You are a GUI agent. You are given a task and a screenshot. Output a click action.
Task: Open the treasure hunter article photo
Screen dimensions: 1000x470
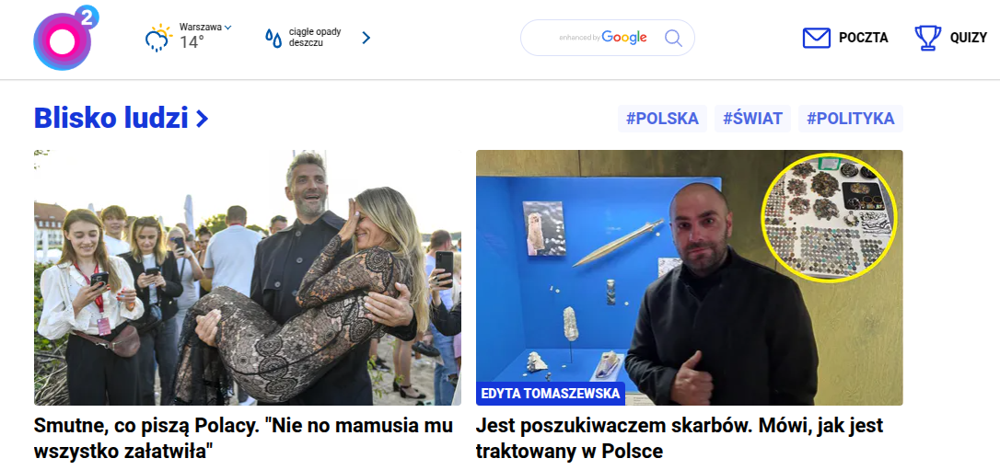[690, 278]
